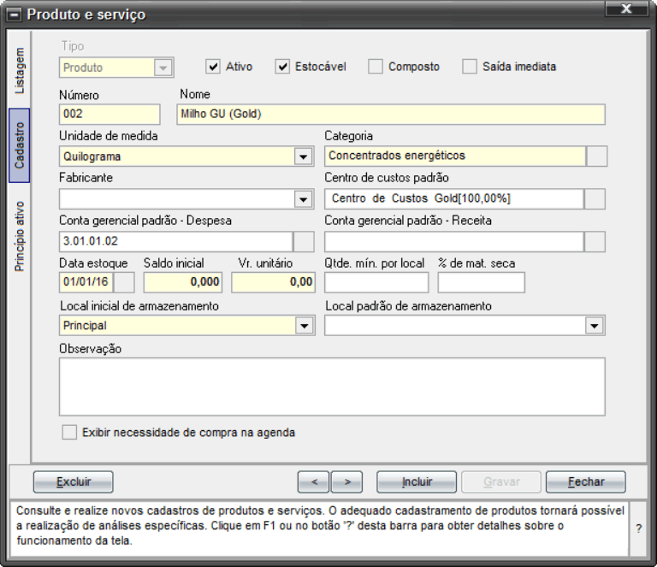This screenshot has height=567, width=657.
Task: Toggle the Estocável checkbox
Action: [x=282, y=67]
